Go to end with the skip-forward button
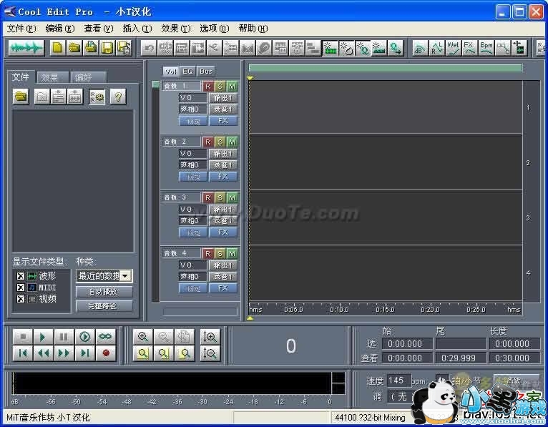 84,353
